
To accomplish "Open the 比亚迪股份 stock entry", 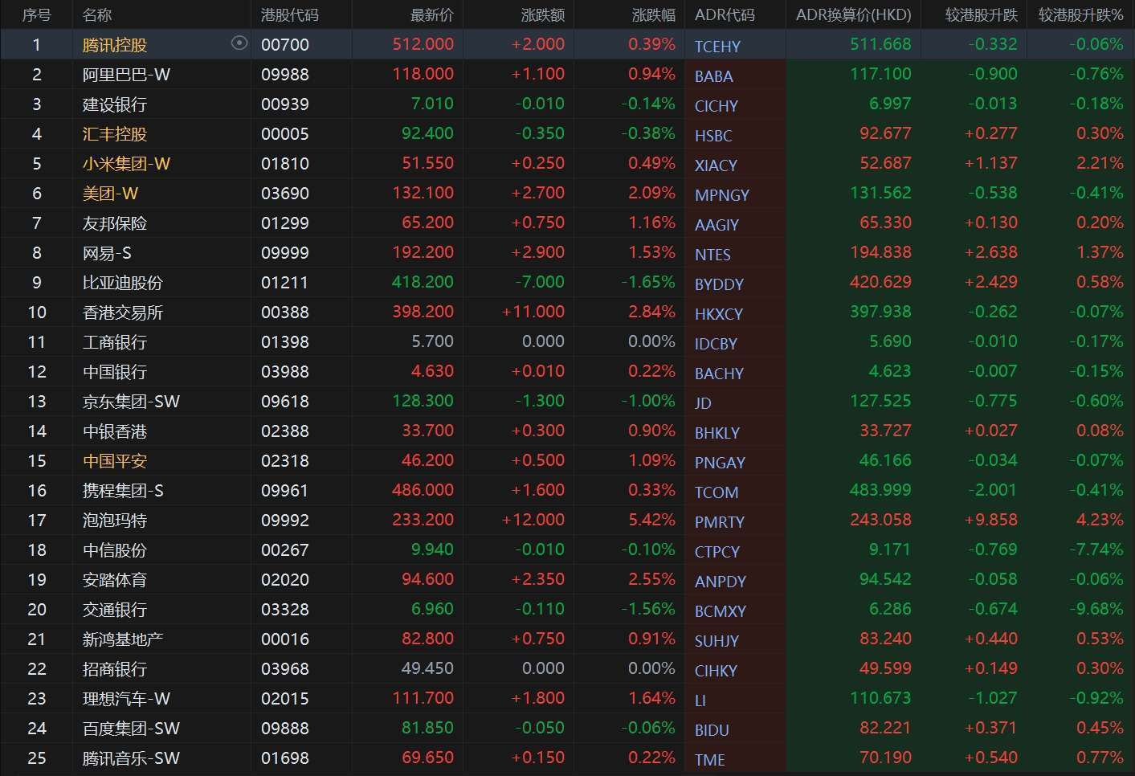I will click(123, 283).
